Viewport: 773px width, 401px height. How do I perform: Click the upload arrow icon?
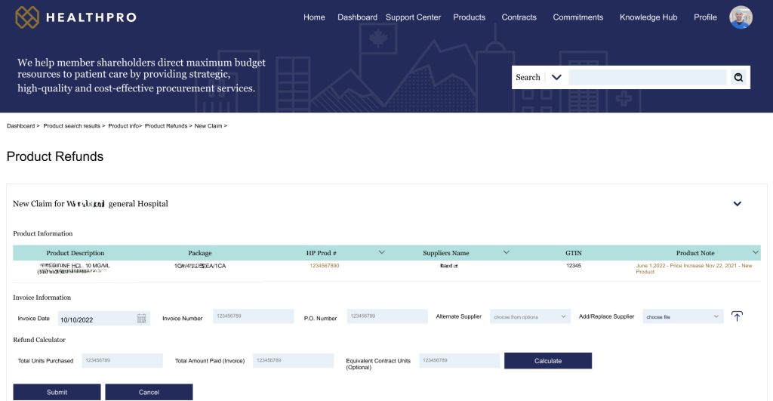pyautogui.click(x=737, y=316)
